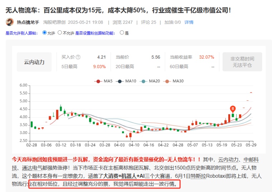272x192 pixels.
Task: Click the 60日最高 label
Action: (179, 67)
